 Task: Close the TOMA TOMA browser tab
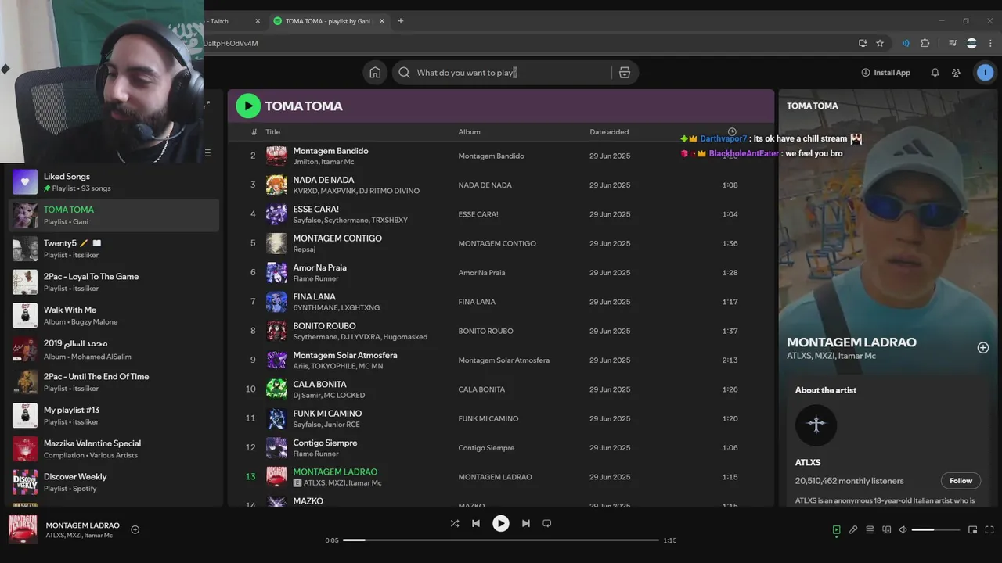click(382, 21)
